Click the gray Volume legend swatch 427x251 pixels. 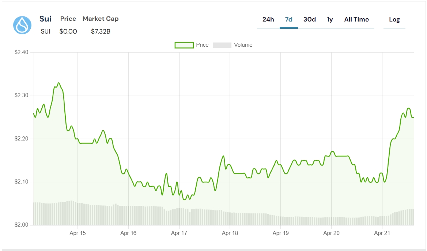[x=222, y=45]
